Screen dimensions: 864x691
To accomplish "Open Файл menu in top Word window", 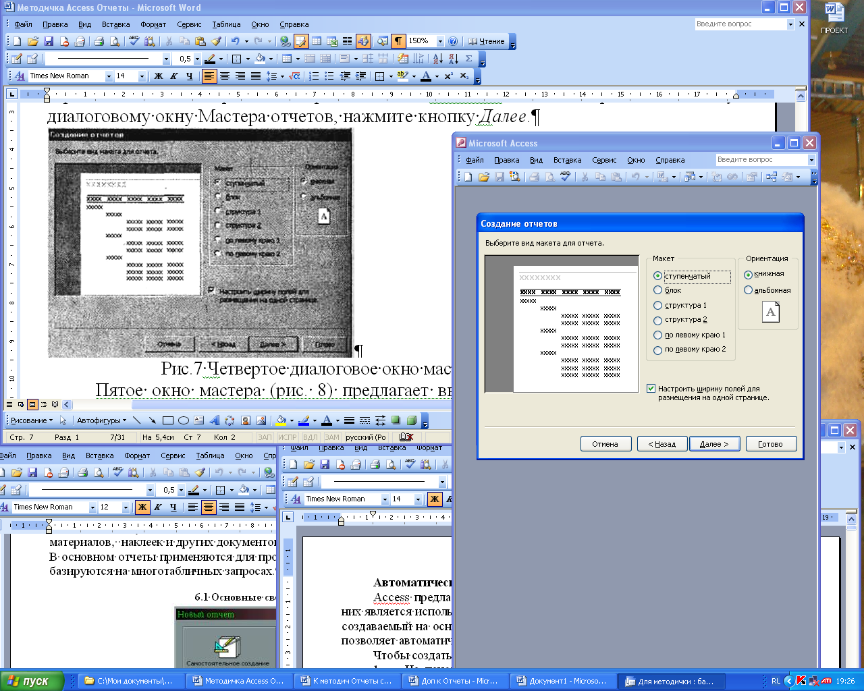I will tap(23, 24).
